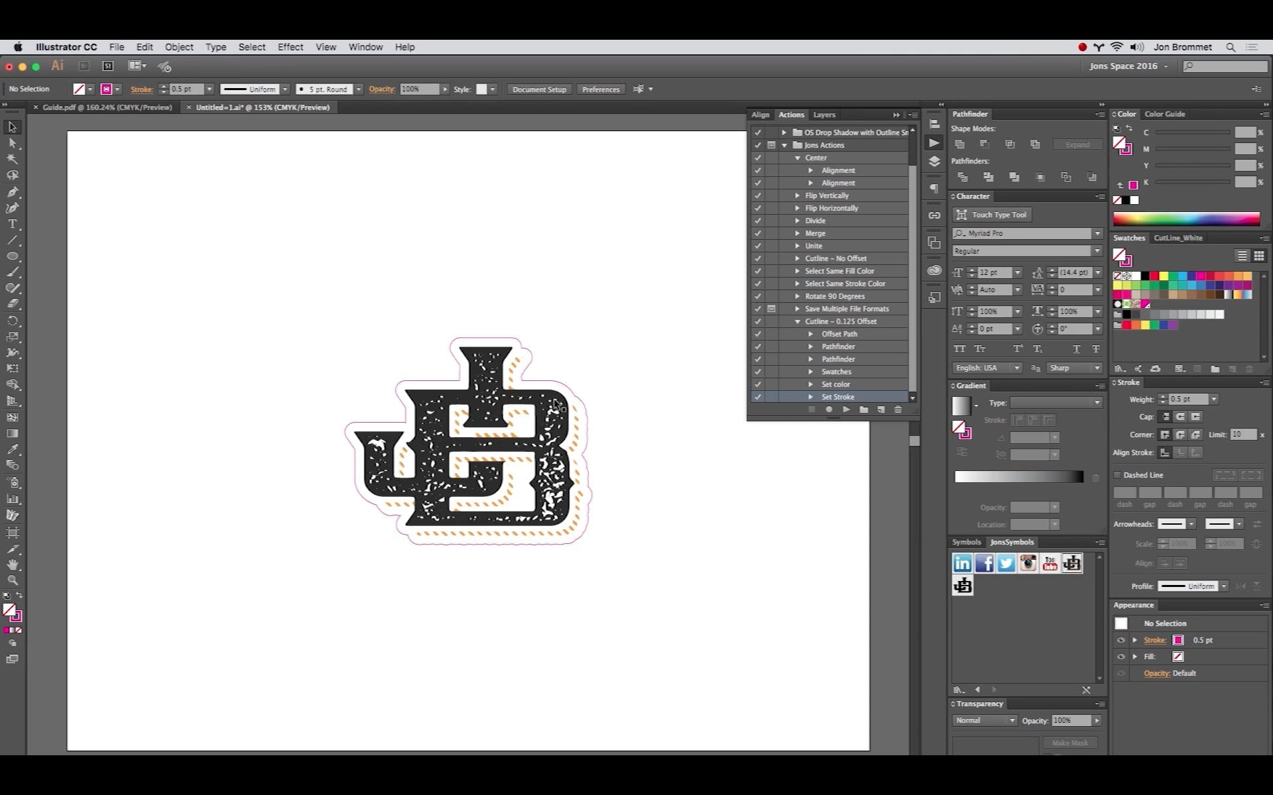The image size is (1273, 795).
Task: Click the Divide Pathfinder button
Action: click(x=961, y=176)
